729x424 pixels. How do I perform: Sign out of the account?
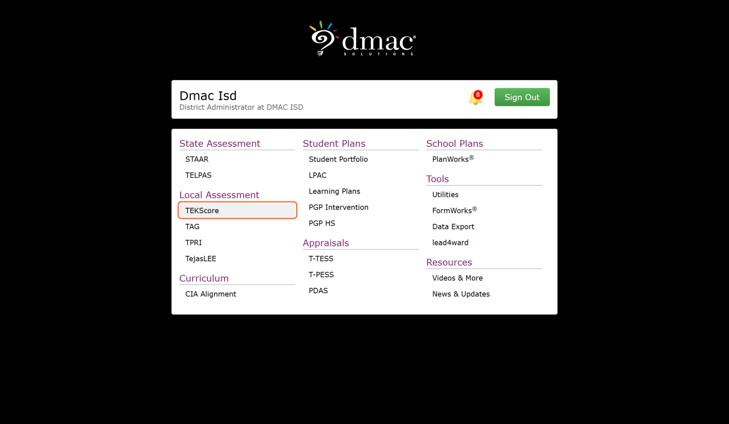click(x=522, y=97)
